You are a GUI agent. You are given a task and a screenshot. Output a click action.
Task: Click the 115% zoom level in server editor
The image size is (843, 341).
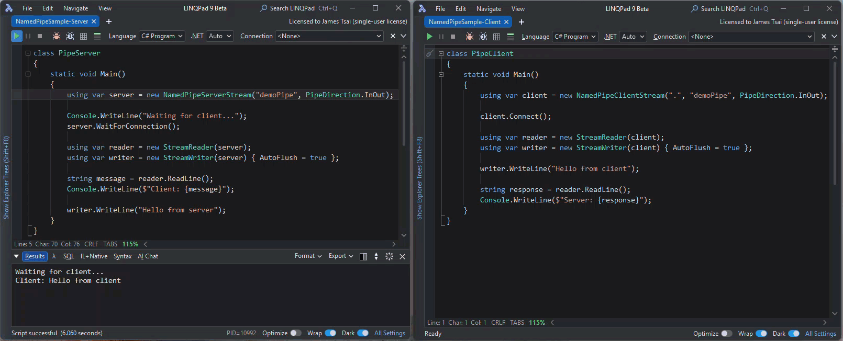click(x=130, y=244)
